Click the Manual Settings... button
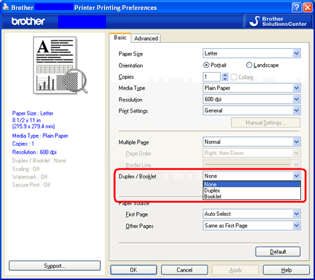Screen dimensions: 315x280 tap(266, 123)
